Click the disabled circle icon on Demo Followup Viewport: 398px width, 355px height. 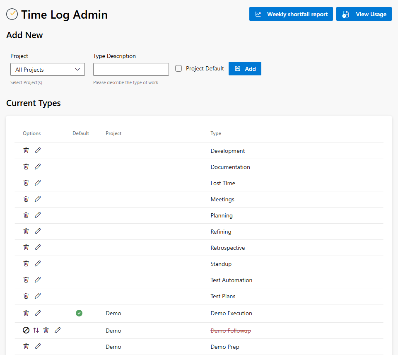pyautogui.click(x=26, y=330)
